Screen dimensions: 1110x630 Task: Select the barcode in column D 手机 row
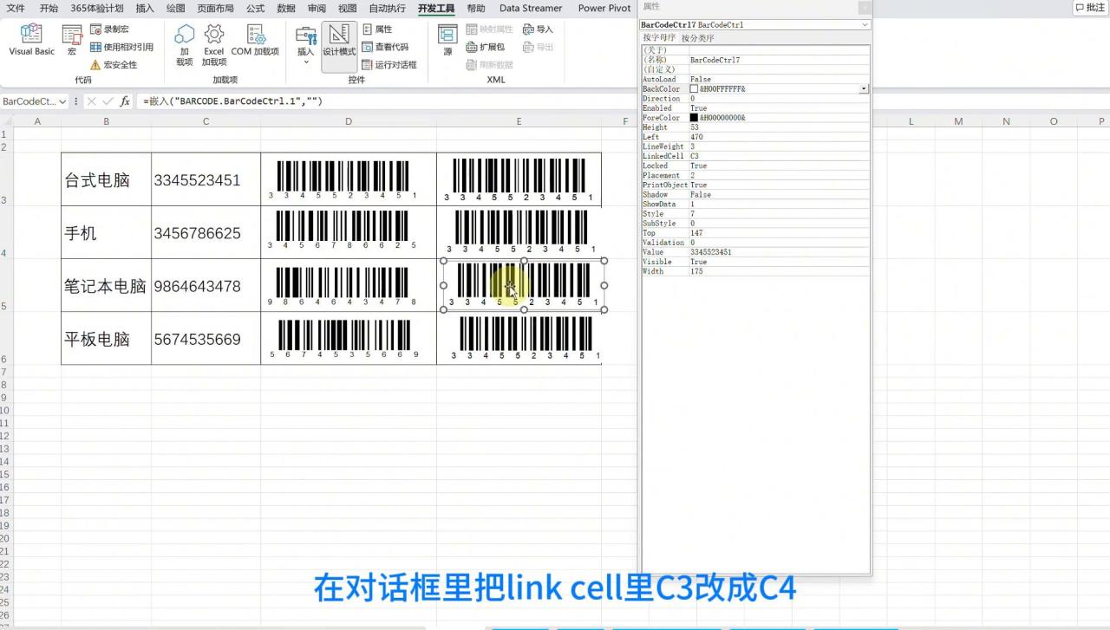pyautogui.click(x=343, y=231)
